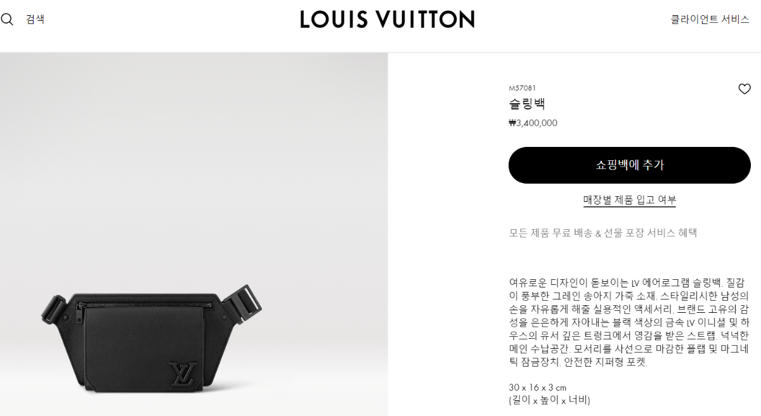Toggle the heart wishlist icon
The height and width of the screenshot is (416, 761).
click(x=745, y=89)
